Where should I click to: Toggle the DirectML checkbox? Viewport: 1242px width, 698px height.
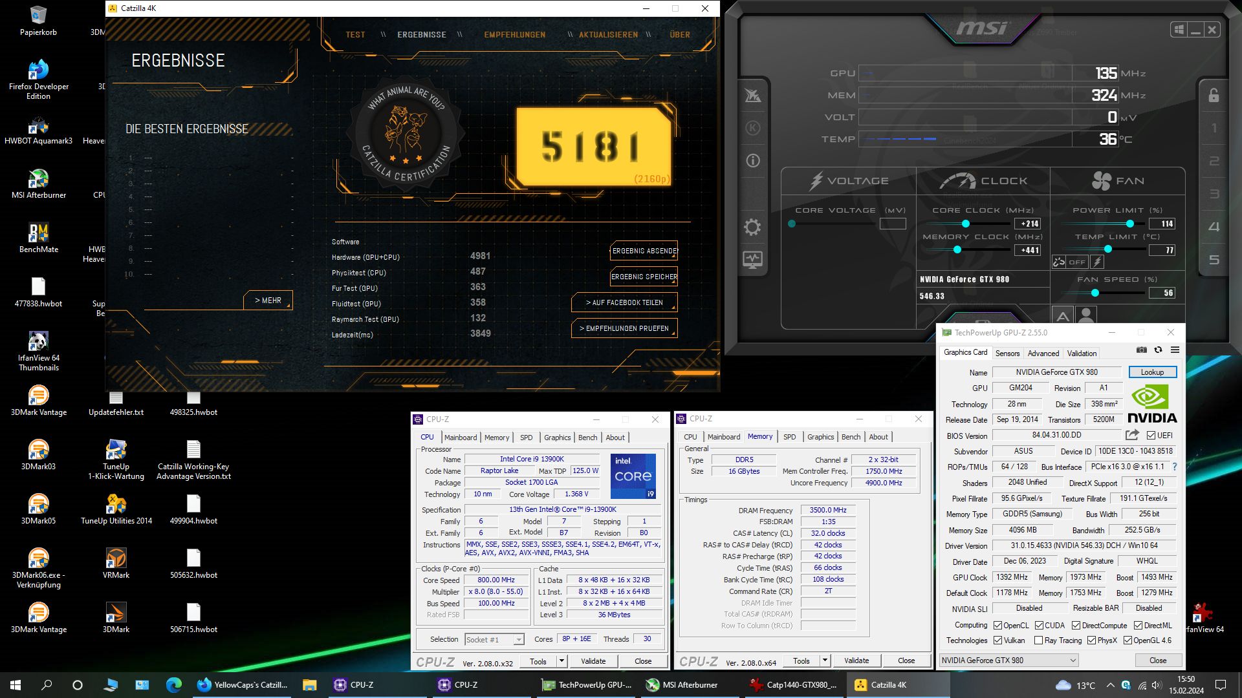point(1138,625)
